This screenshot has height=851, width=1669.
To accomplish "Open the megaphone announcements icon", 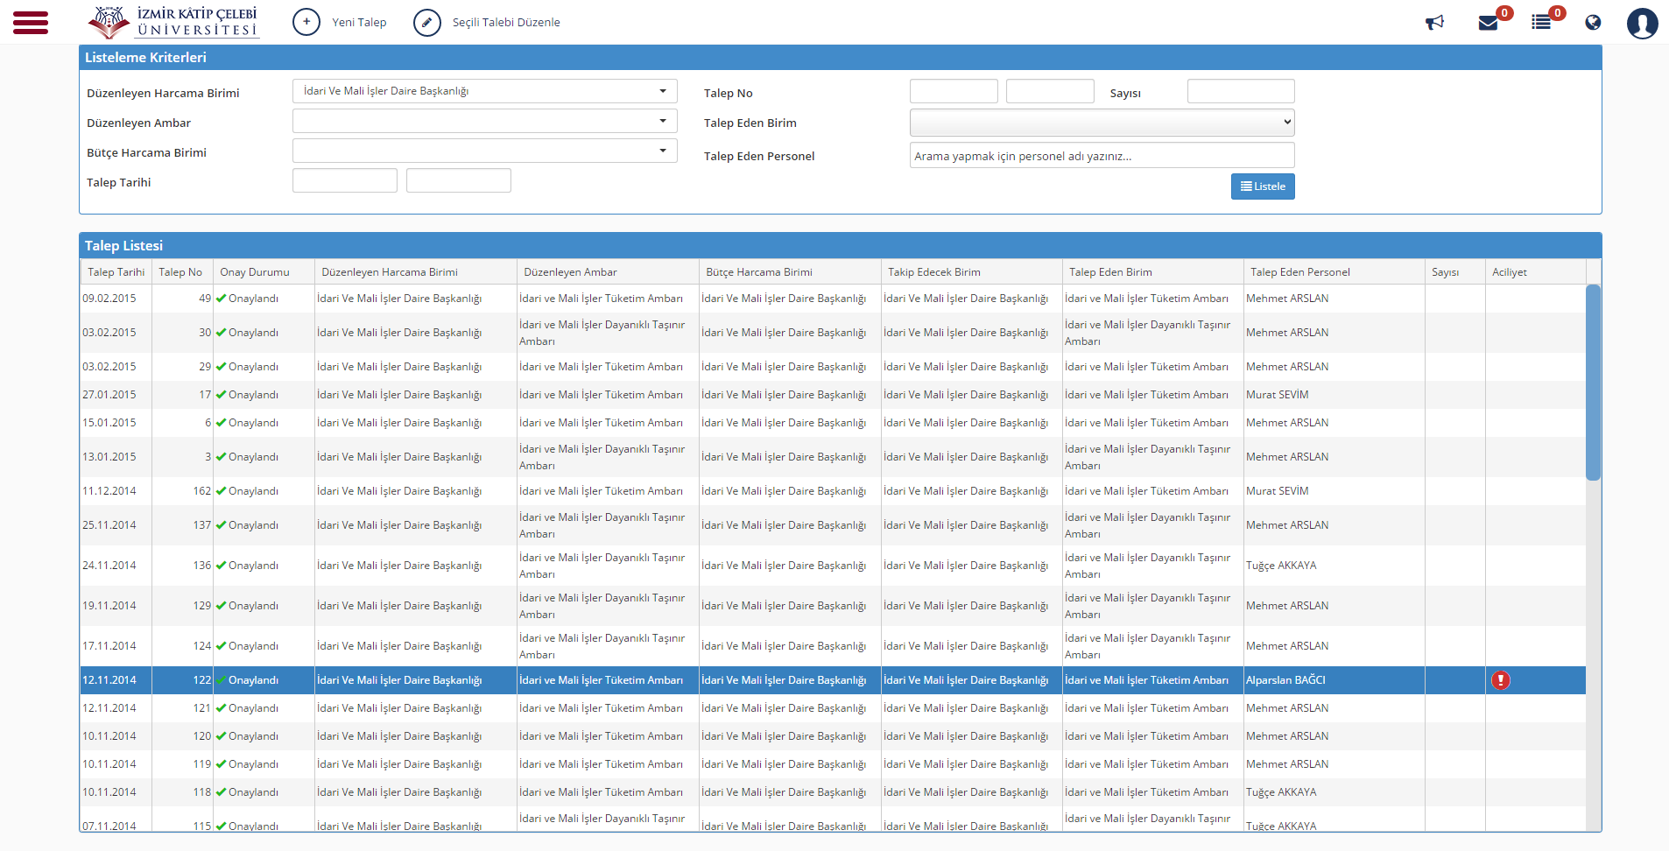I will pos(1434,23).
